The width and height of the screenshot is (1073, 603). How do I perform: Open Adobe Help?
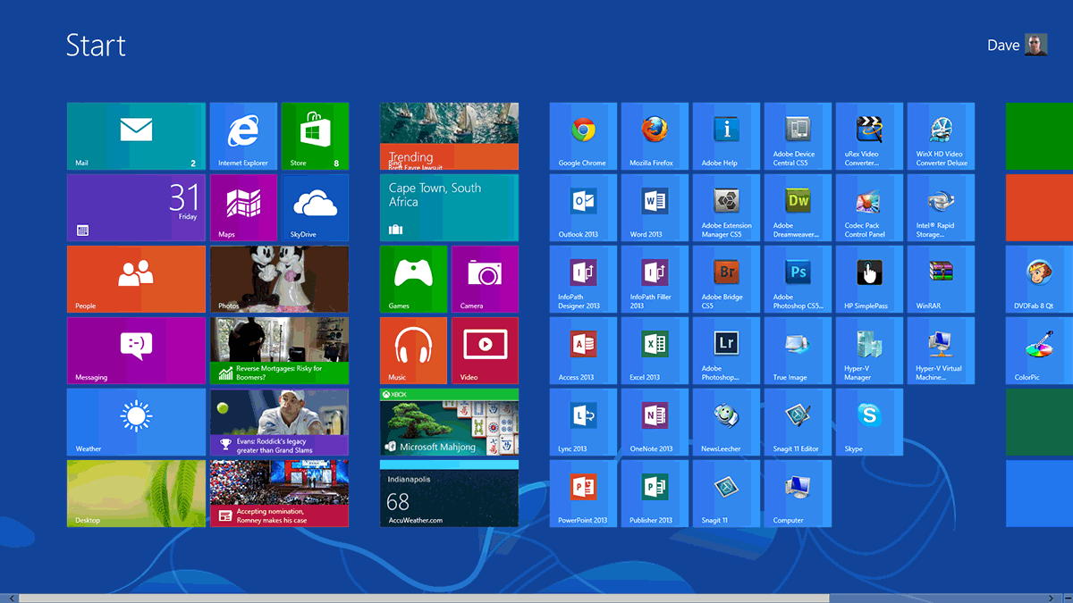(726, 136)
